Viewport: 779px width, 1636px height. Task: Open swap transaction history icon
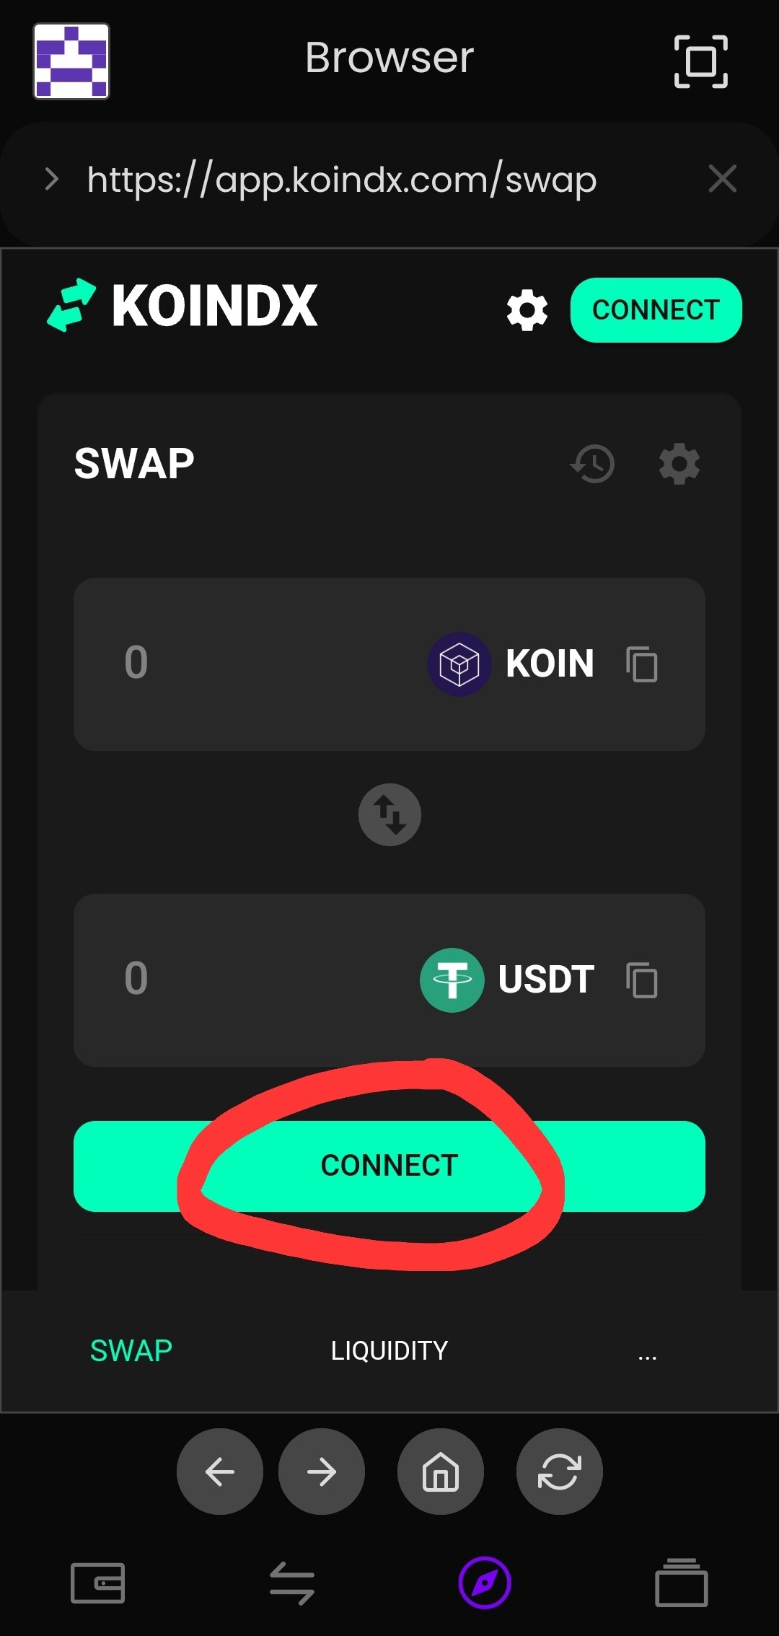[593, 464]
